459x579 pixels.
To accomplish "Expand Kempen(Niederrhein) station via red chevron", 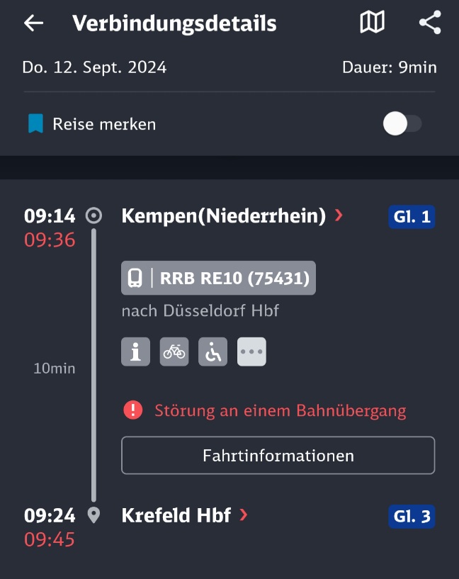I will click(x=339, y=215).
